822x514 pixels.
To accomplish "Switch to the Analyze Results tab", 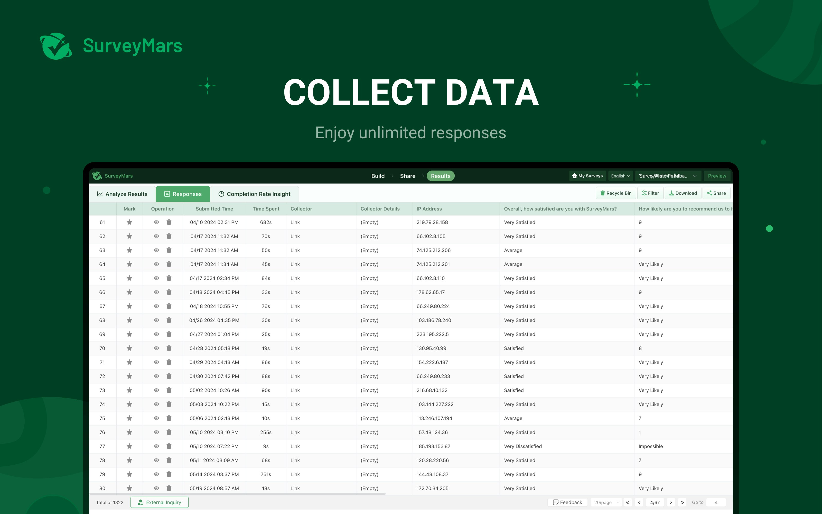I will pos(122,194).
